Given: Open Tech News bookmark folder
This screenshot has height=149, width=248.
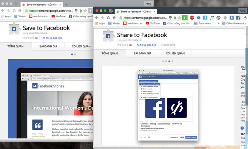Looking at the screenshot, I should point(202,23).
